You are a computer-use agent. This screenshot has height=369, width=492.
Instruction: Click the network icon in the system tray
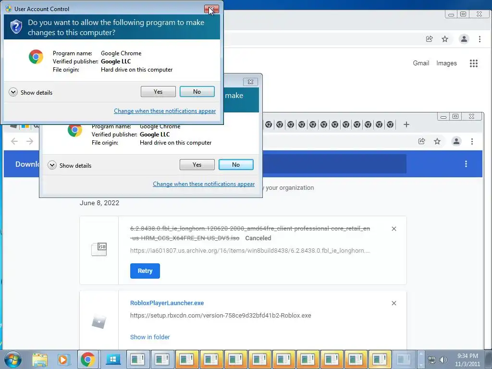coord(432,360)
